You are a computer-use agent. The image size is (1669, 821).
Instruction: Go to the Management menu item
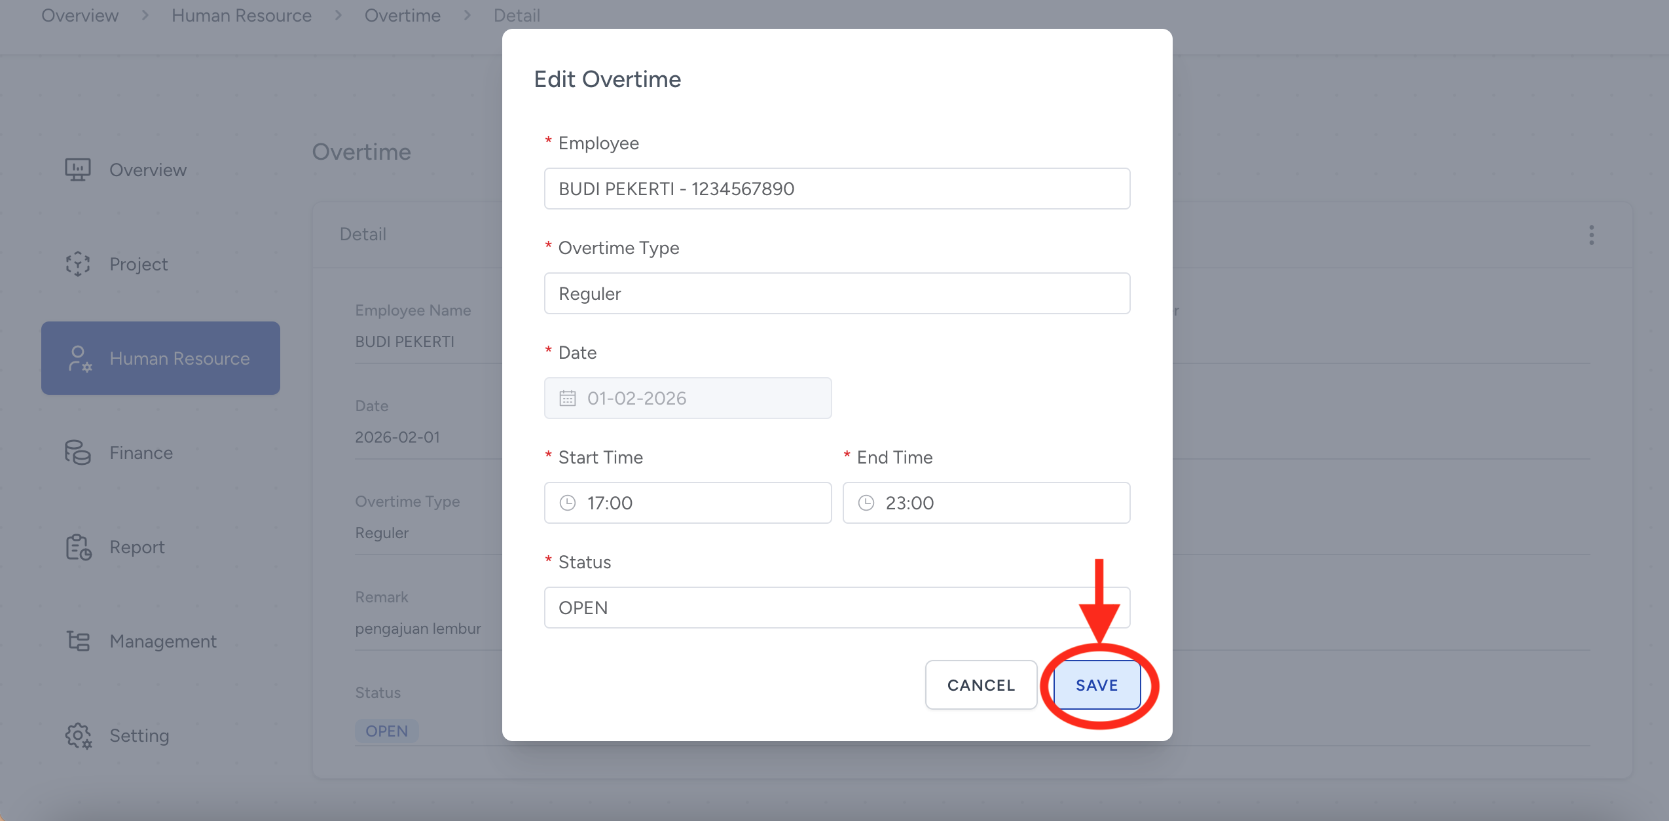click(162, 641)
